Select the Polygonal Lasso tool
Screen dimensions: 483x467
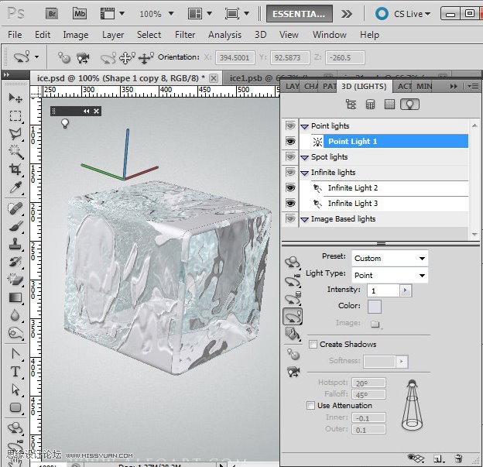pyautogui.click(x=15, y=134)
